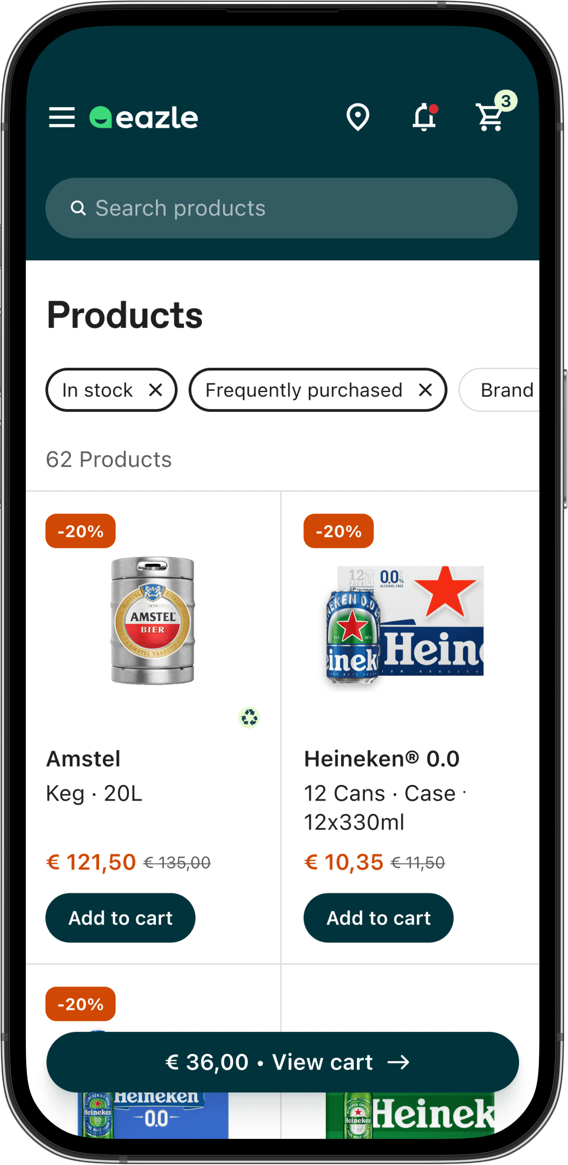This screenshot has width=568, height=1165.
Task: Open notifications via the bell icon
Action: click(x=424, y=117)
